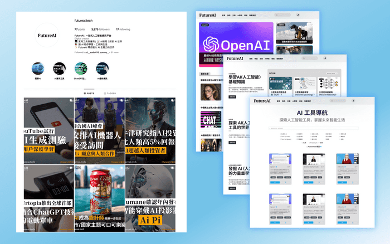Click the 77 posts count

80,30
